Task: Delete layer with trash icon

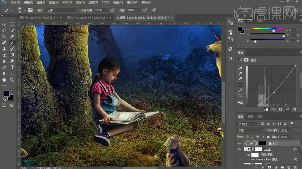Action: pos(295,167)
